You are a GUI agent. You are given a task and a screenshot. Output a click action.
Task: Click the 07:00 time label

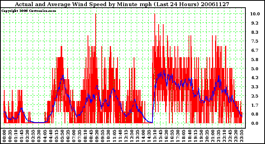tap(74, 136)
